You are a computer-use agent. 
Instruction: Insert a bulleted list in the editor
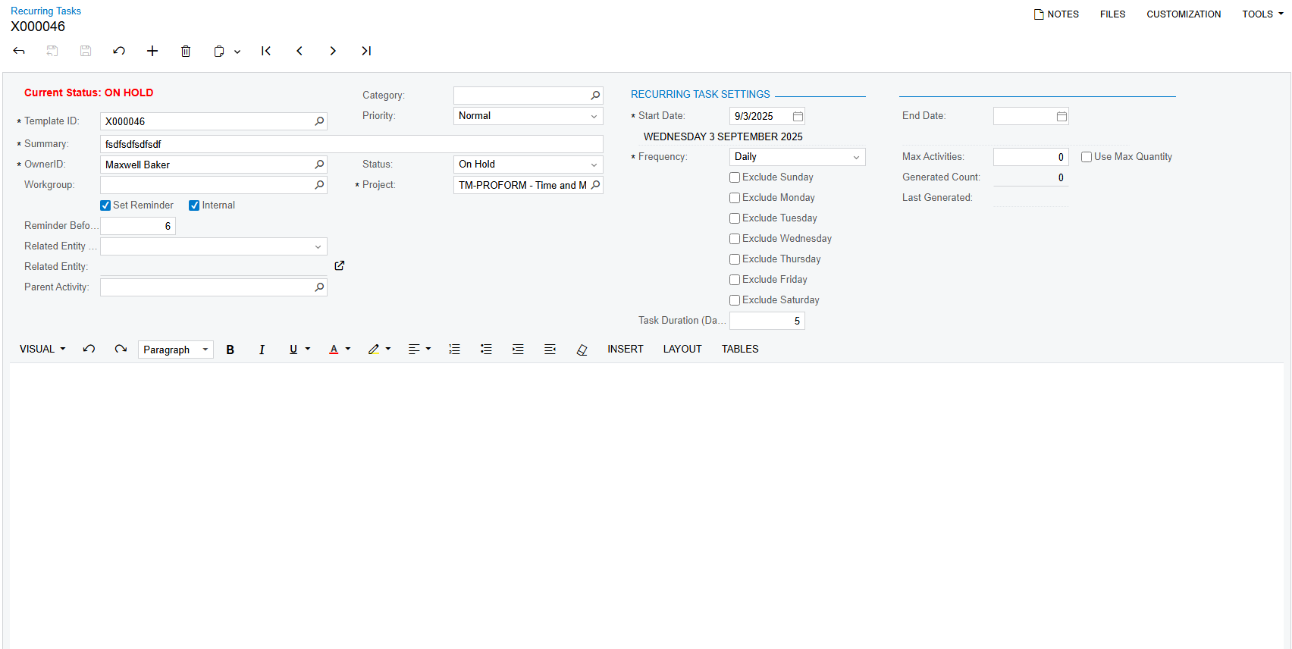pyautogui.click(x=486, y=350)
